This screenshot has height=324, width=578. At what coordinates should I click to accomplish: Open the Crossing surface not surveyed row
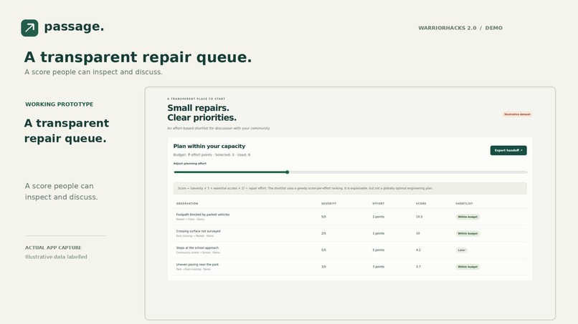pos(350,234)
